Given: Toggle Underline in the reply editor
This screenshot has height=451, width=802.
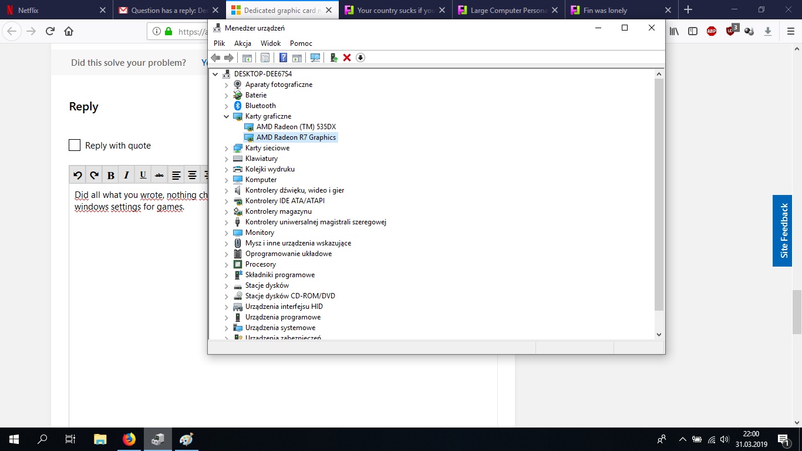Looking at the screenshot, I should pos(143,175).
